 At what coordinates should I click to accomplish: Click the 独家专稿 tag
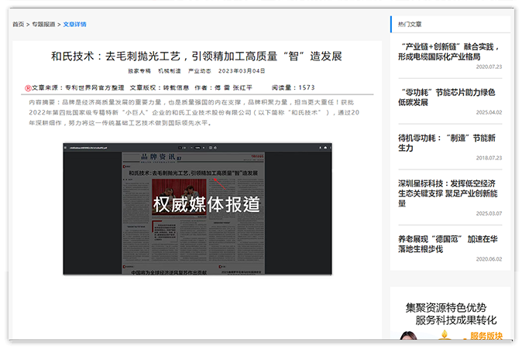point(139,71)
